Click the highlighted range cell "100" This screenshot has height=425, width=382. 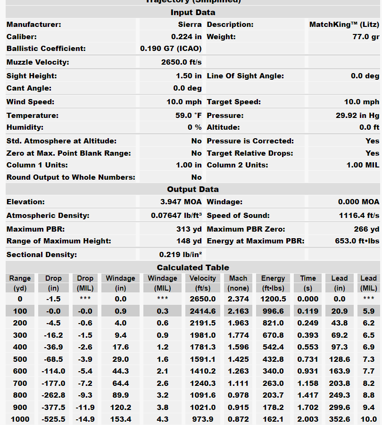[20, 311]
